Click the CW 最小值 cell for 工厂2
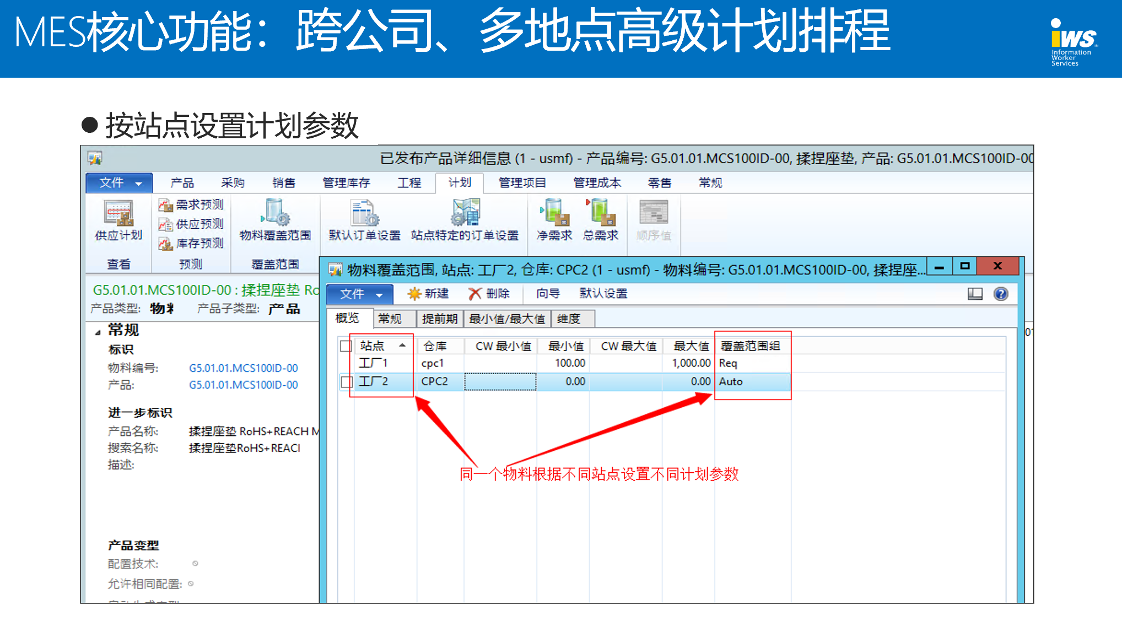The image size is (1122, 631). [500, 381]
